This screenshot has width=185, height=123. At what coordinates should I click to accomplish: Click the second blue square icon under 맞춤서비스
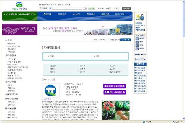pos(137,42)
